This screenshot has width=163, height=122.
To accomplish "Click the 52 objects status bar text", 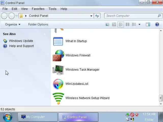I will point(8,109).
